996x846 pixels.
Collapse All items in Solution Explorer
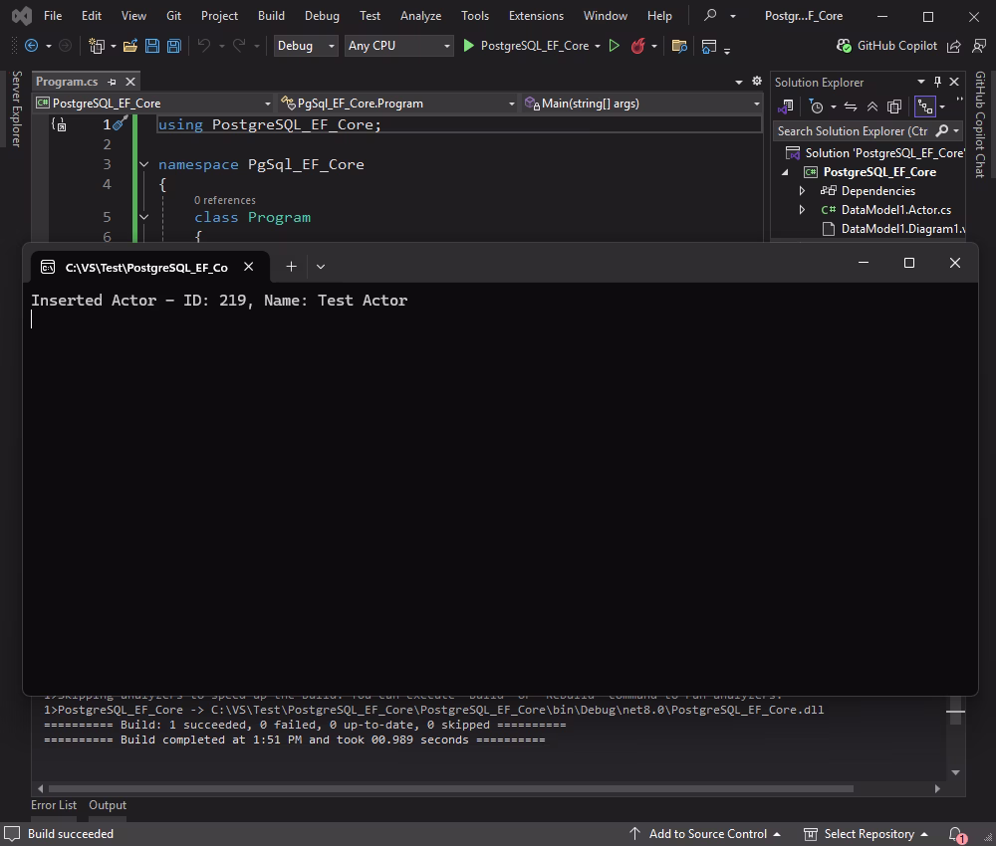(873, 106)
